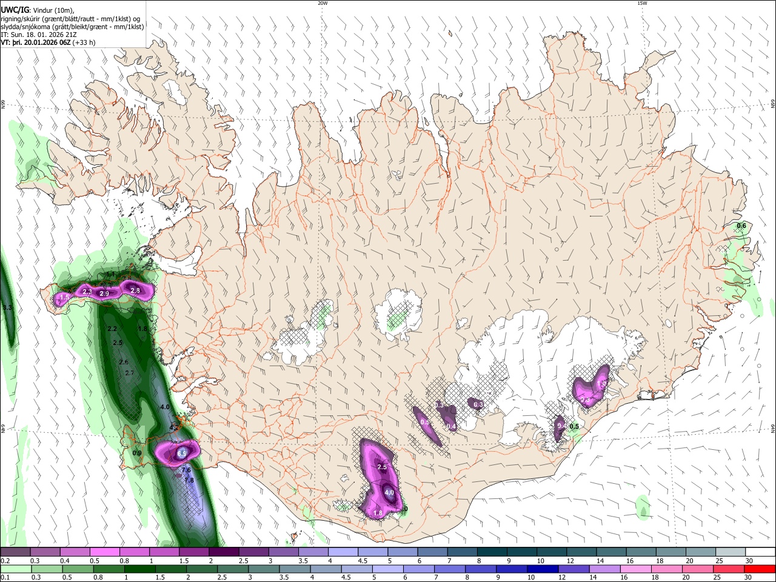
Task: Select the light pink 16 swatch, bottom legend row
Action: [635, 569]
